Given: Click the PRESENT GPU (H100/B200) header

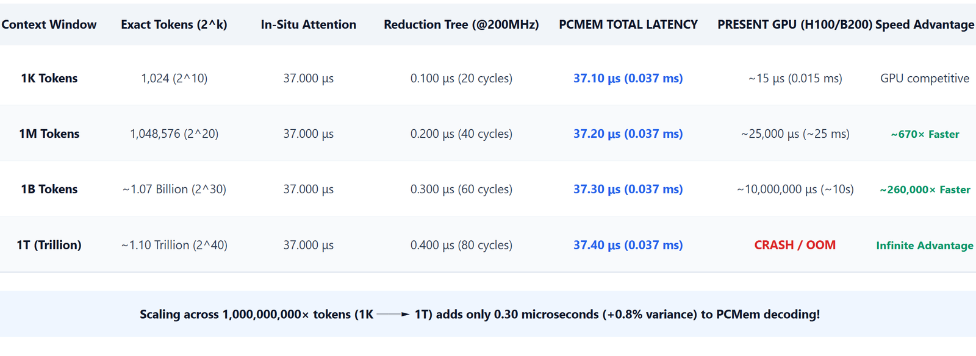Looking at the screenshot, I should pos(795,24).
